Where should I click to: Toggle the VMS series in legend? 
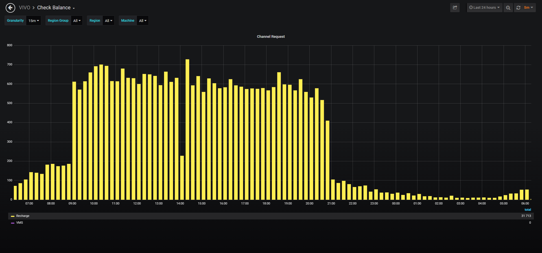click(x=19, y=223)
